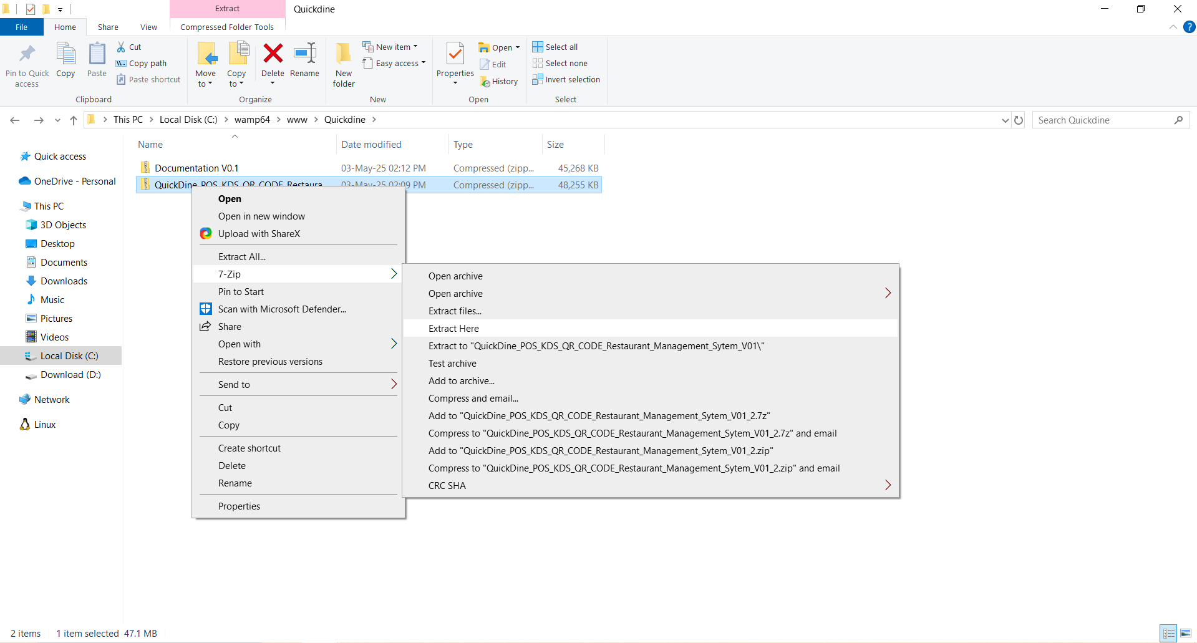1197x643 pixels.
Task: Click Edit in the Open group
Action: click(493, 64)
